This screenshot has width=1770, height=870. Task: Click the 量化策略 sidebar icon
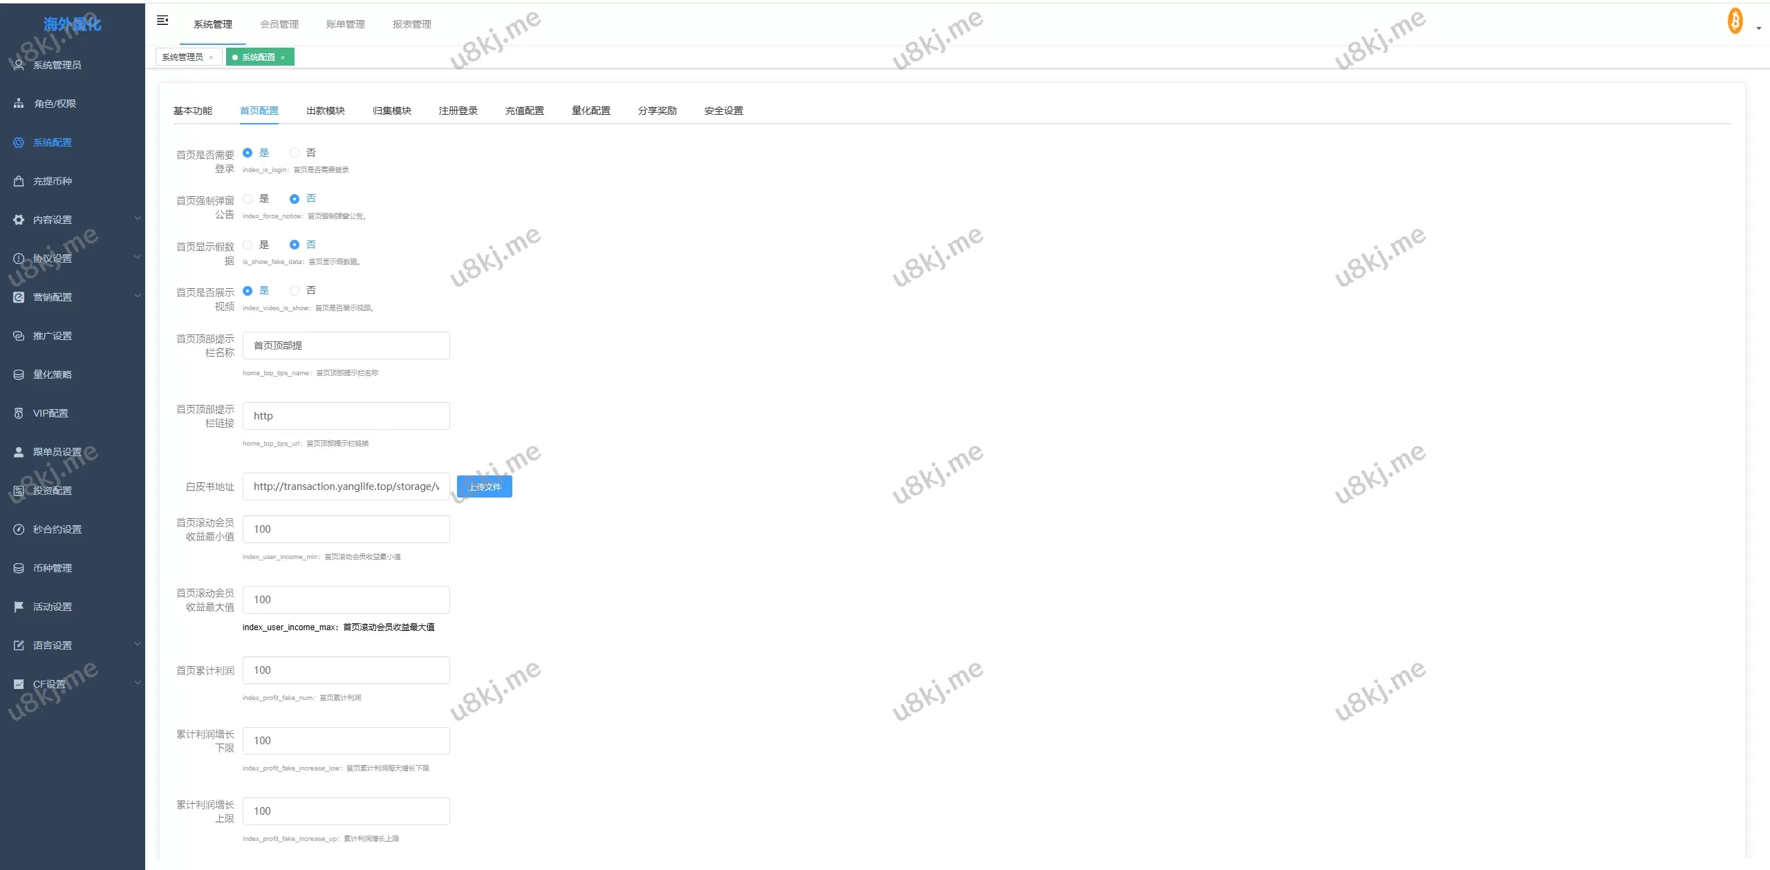tap(19, 375)
